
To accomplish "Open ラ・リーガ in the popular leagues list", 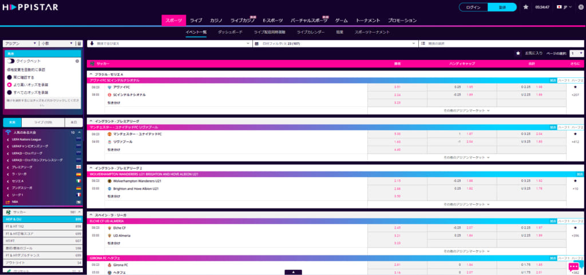I will coord(19,174).
